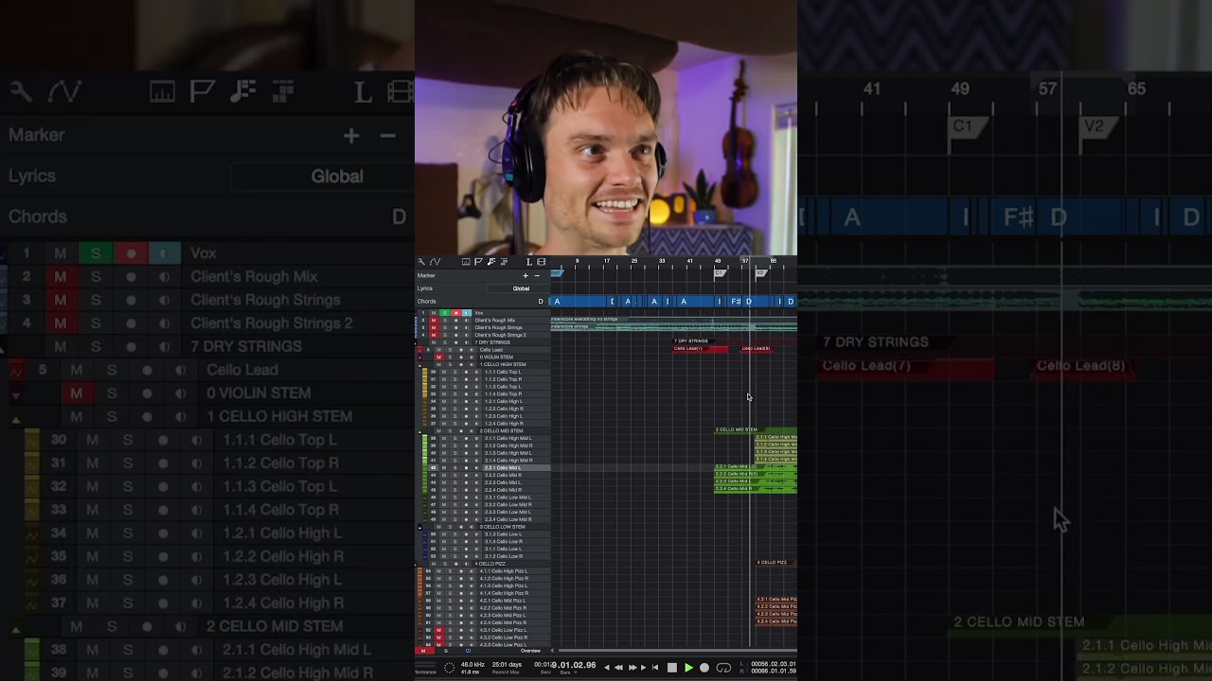
Task: Toggle global Solo button at bottom
Action: (x=446, y=651)
